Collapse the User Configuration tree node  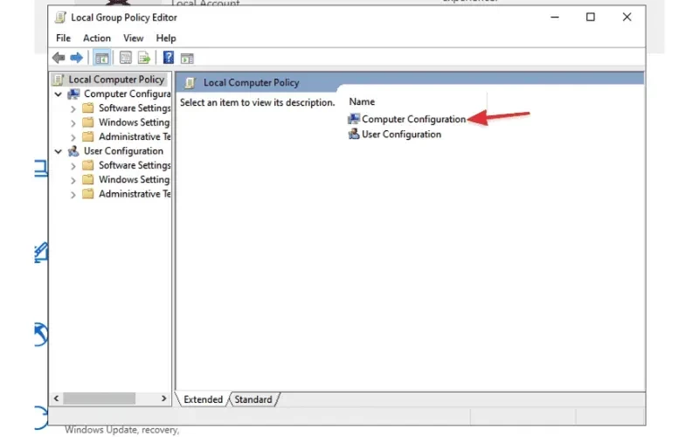click(58, 151)
